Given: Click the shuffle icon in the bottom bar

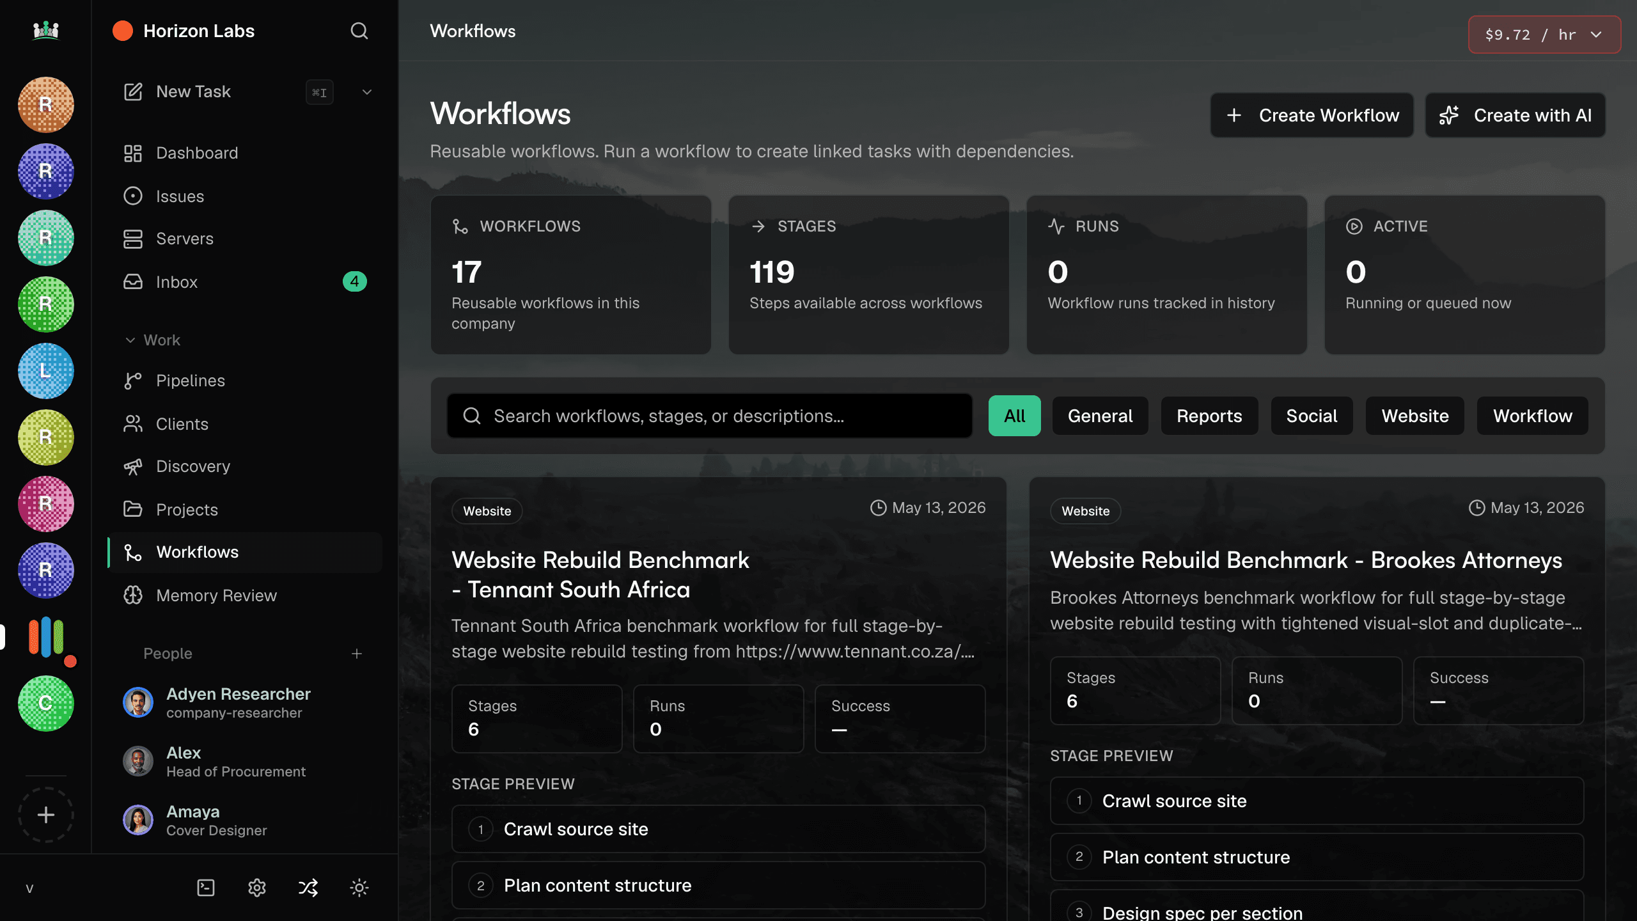Looking at the screenshot, I should 308,888.
